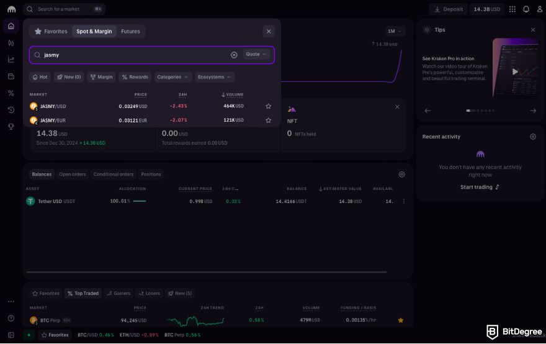Close the market search popup
Viewport: 546px width, 344px height.
click(x=269, y=32)
